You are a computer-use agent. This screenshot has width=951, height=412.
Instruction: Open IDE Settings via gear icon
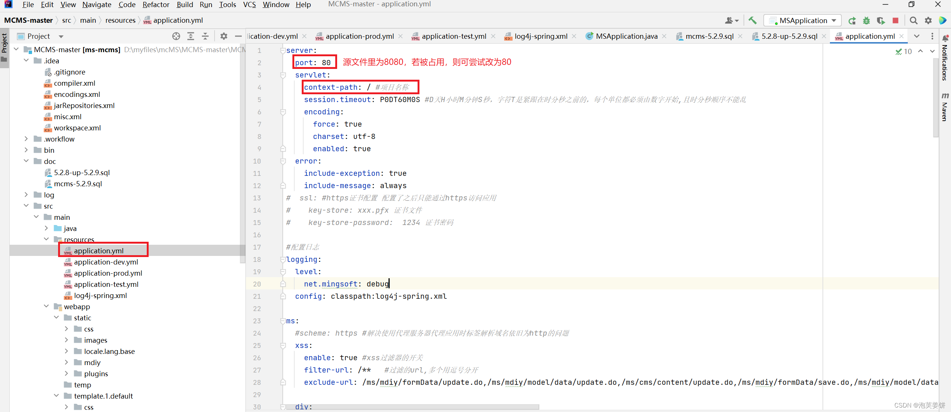point(928,21)
